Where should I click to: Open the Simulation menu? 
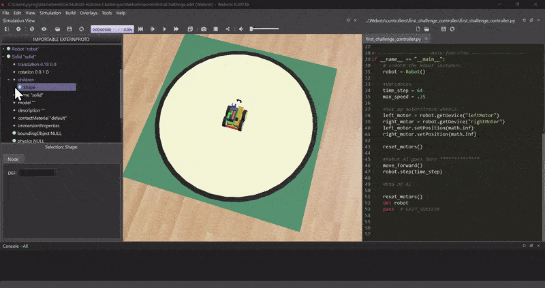coord(50,13)
